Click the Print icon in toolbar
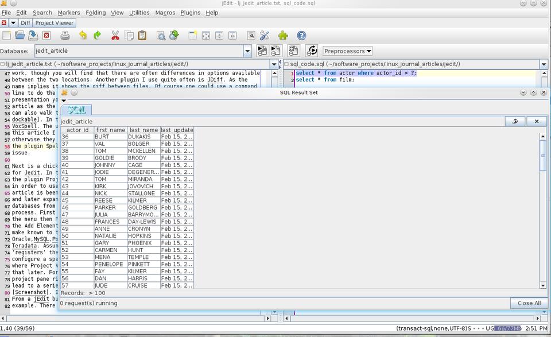This screenshot has height=337, width=551. pyautogui.click(x=65, y=36)
